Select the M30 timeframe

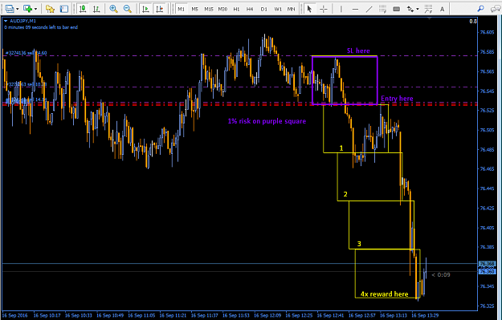pyautogui.click(x=222, y=10)
